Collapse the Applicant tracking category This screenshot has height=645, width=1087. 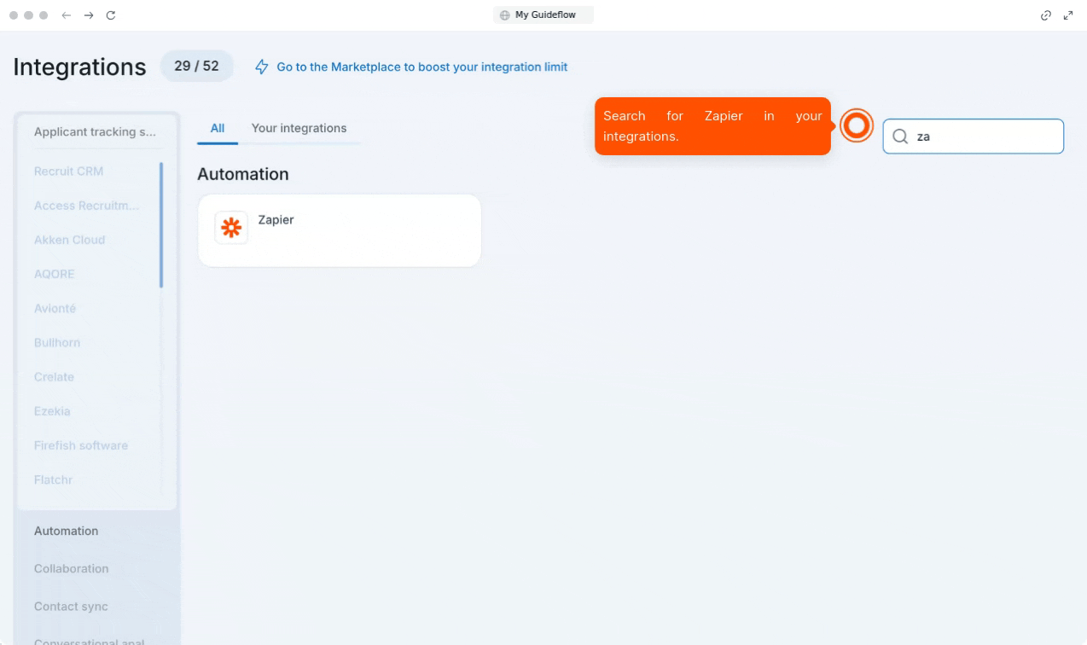click(x=95, y=131)
